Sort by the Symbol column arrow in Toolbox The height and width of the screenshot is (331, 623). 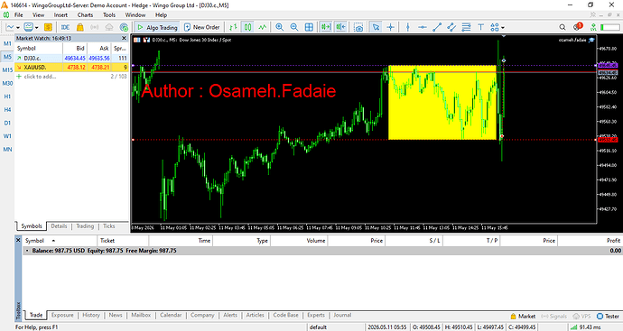pos(53,241)
